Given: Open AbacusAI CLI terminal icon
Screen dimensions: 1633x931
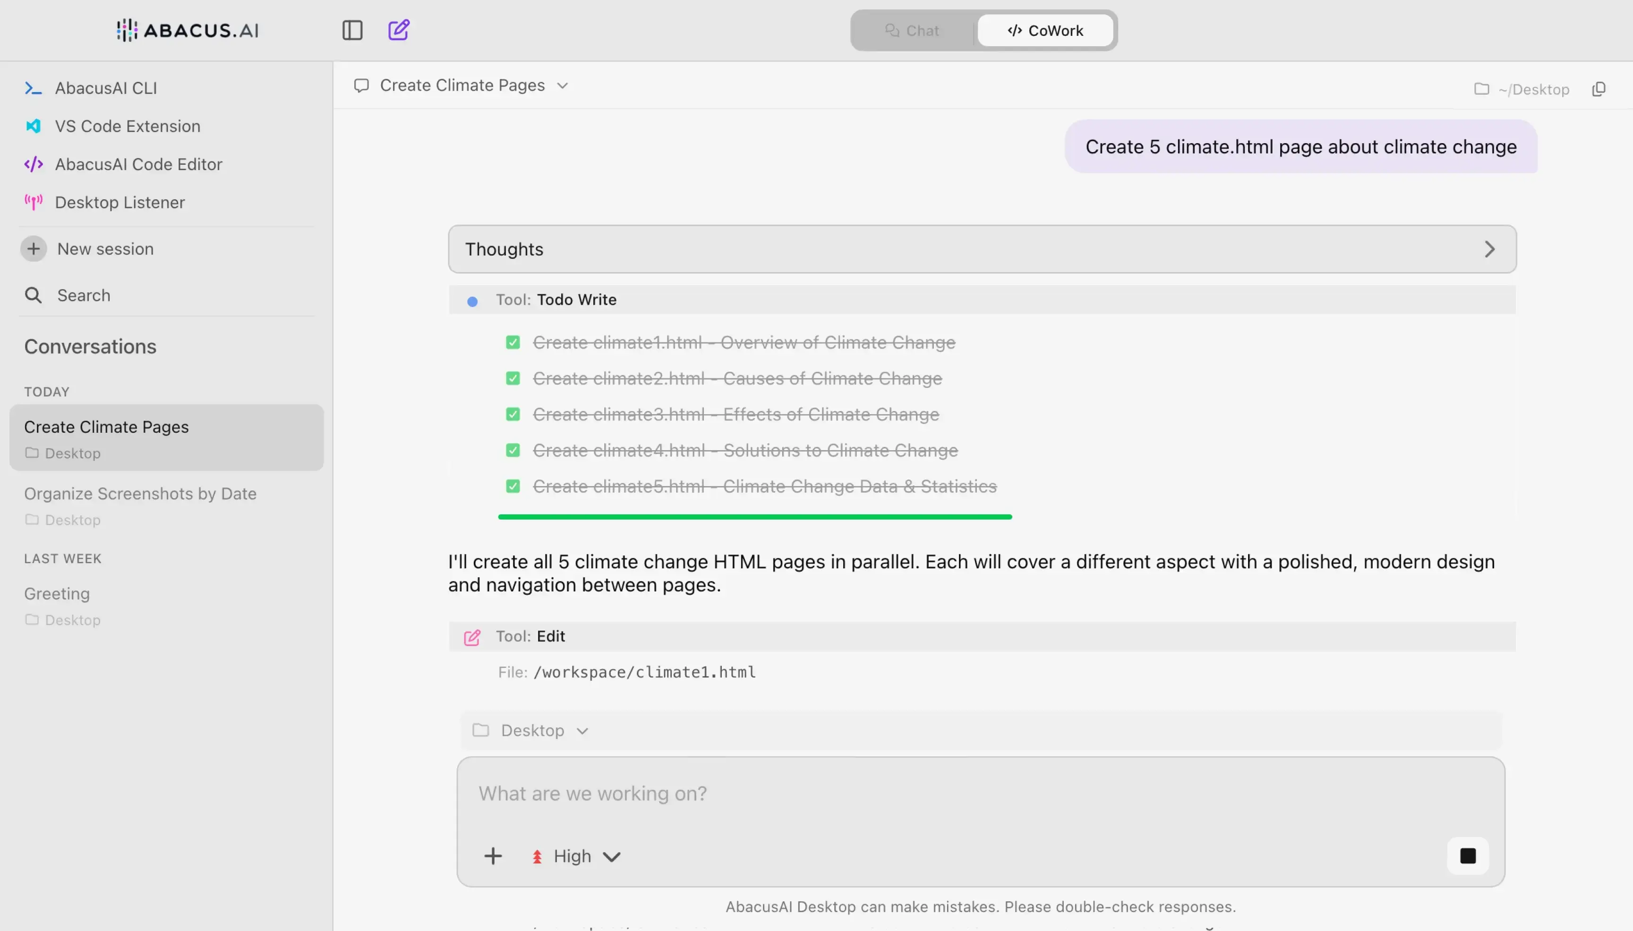Looking at the screenshot, I should (33, 88).
